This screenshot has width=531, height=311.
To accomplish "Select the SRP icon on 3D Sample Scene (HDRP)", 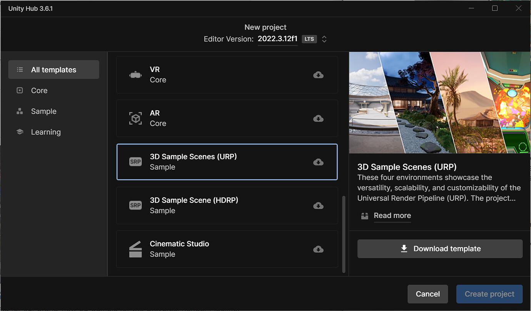I will [135, 205].
